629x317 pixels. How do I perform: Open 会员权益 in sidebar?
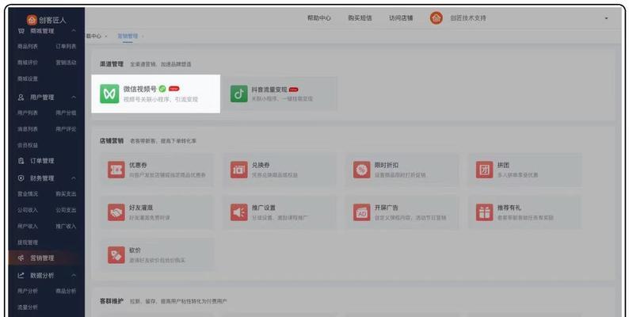(27, 145)
